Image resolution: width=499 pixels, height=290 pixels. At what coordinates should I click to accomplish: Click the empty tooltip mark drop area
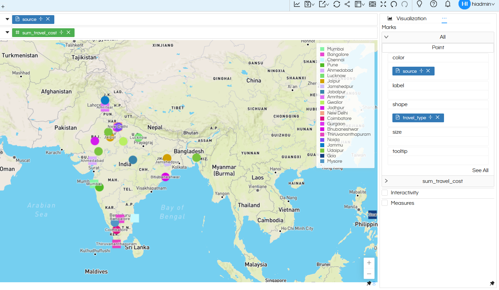tap(438, 160)
